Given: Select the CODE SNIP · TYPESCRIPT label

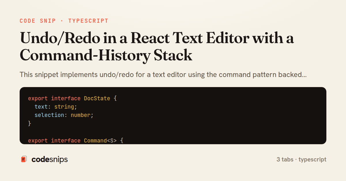Looking at the screenshot, I should pos(64,21).
